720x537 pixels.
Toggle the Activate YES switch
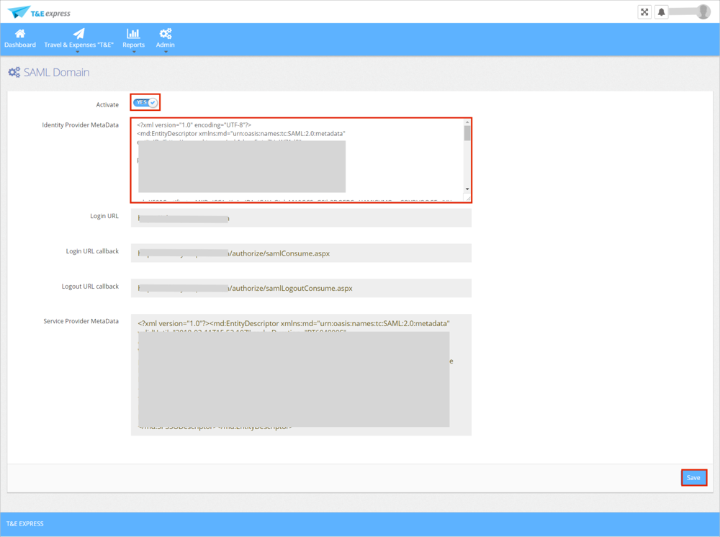click(x=145, y=103)
